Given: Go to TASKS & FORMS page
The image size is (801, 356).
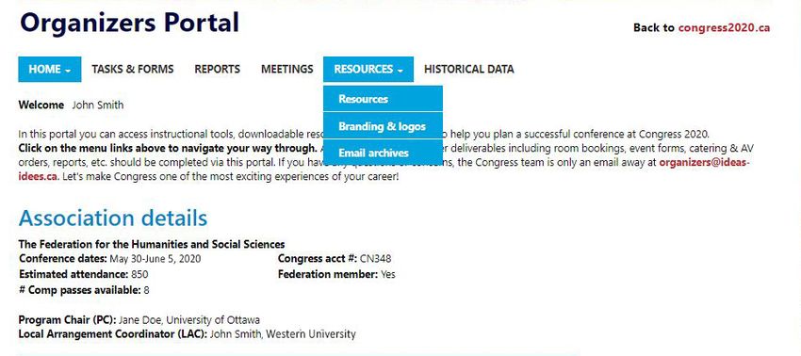Looking at the screenshot, I should [133, 69].
